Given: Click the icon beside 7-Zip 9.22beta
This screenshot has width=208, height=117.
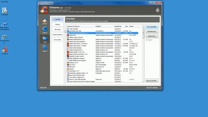Looking at the screenshot, I should click(68, 29).
